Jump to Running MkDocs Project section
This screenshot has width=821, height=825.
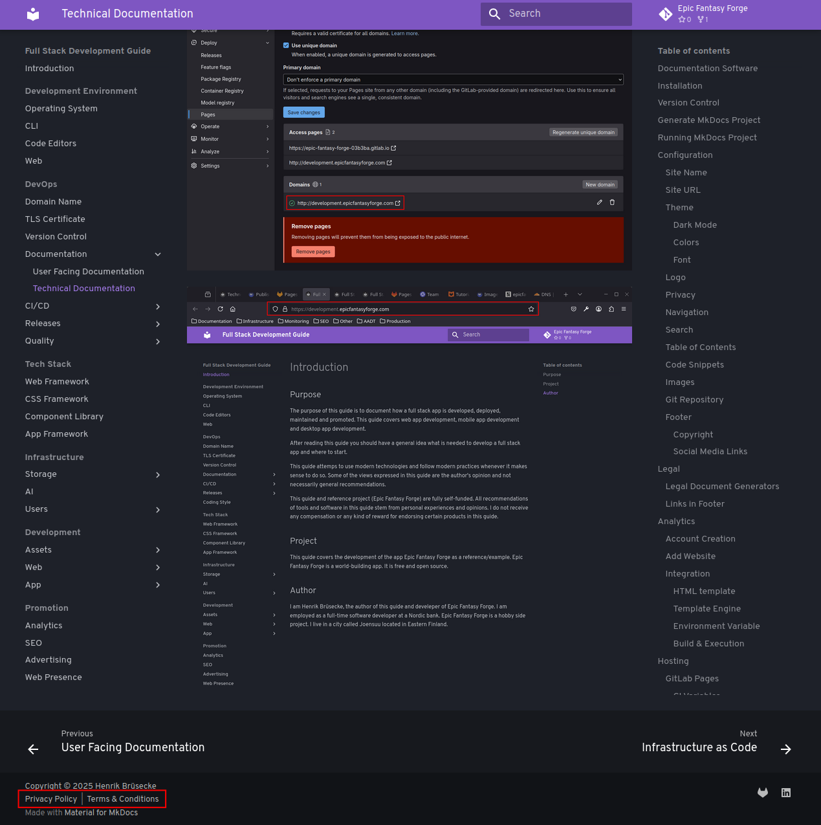[707, 138]
